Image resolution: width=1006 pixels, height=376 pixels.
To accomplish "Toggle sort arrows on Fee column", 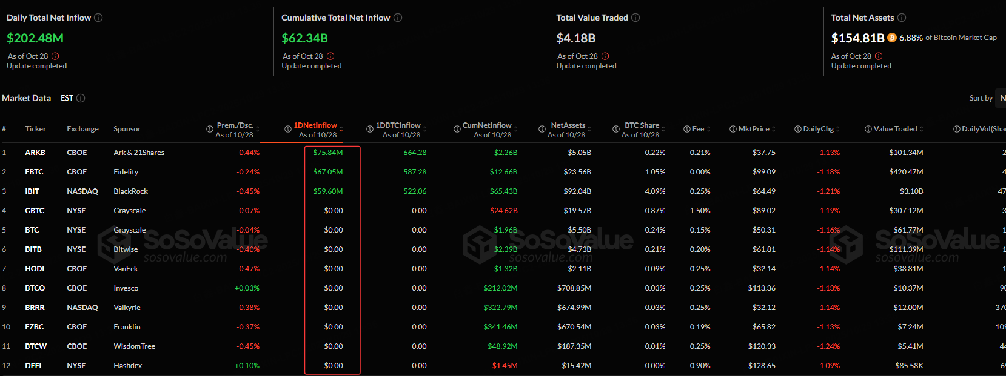I will pos(708,129).
